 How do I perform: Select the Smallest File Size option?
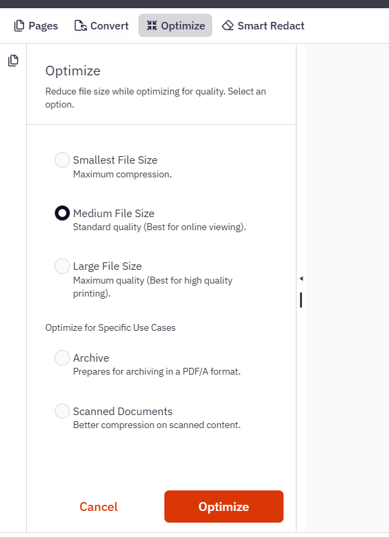62,160
